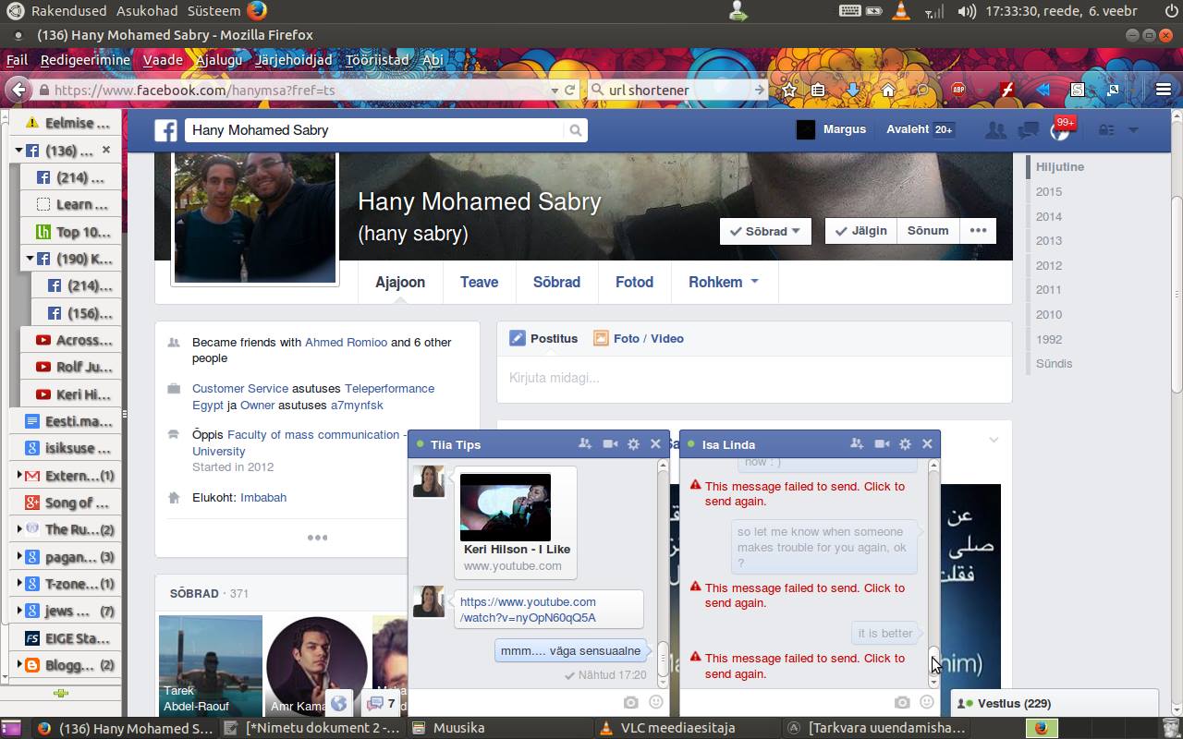Image resolution: width=1183 pixels, height=739 pixels.
Task: Collapse the (136) Facebook tab tree
Action: point(18,151)
